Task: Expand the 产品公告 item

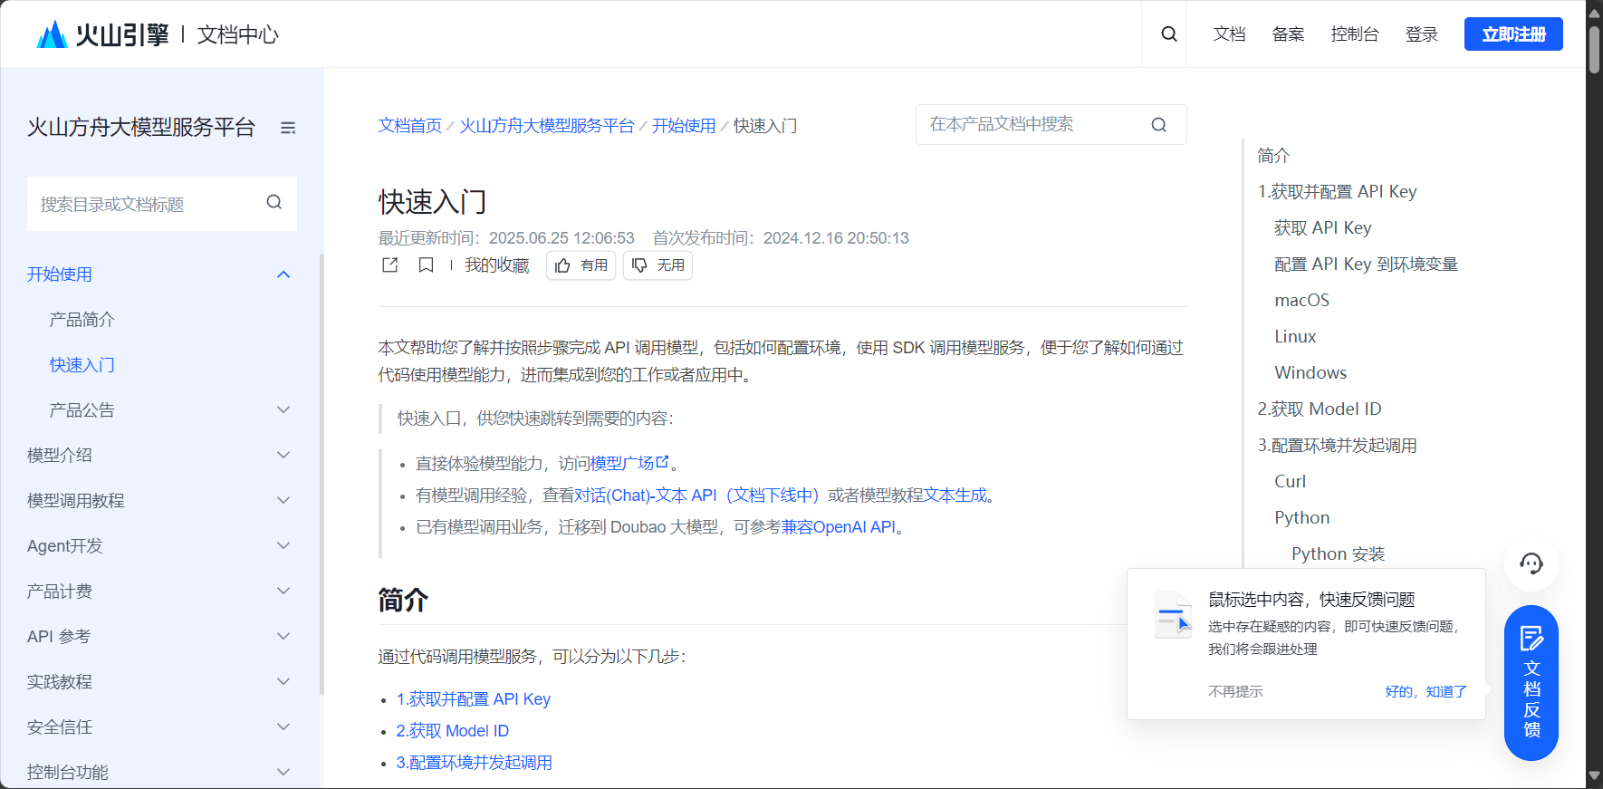Action: tap(283, 410)
